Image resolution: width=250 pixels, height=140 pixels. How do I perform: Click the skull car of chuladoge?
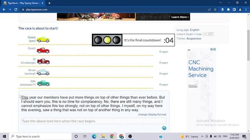[43, 61]
